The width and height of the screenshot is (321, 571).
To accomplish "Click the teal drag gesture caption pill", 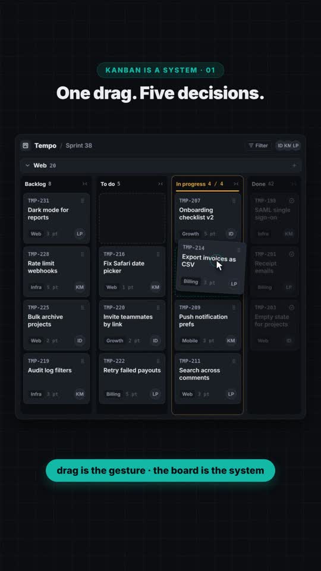I will pyautogui.click(x=160, y=470).
